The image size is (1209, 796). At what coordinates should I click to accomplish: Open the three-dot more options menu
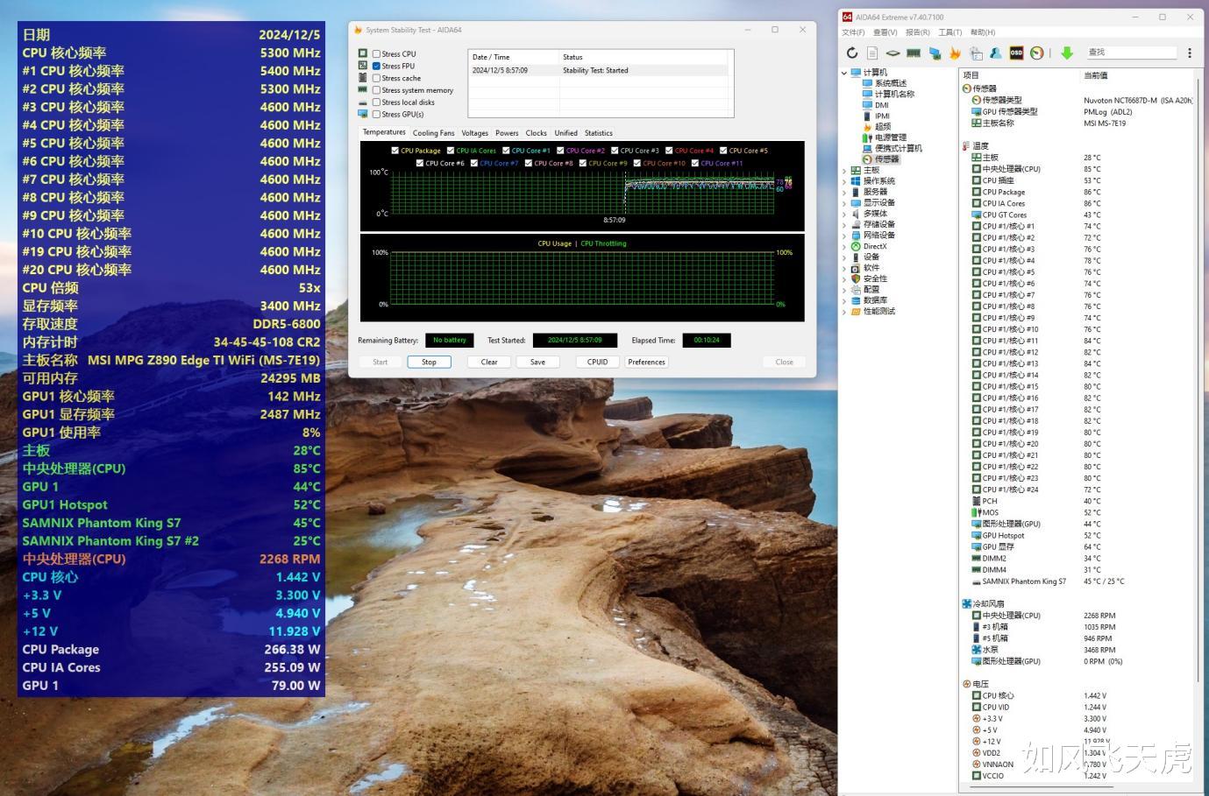pyautogui.click(x=1189, y=53)
